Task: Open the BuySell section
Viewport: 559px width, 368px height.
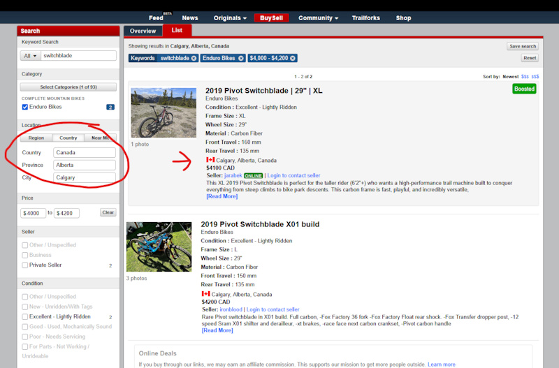Action: (271, 18)
